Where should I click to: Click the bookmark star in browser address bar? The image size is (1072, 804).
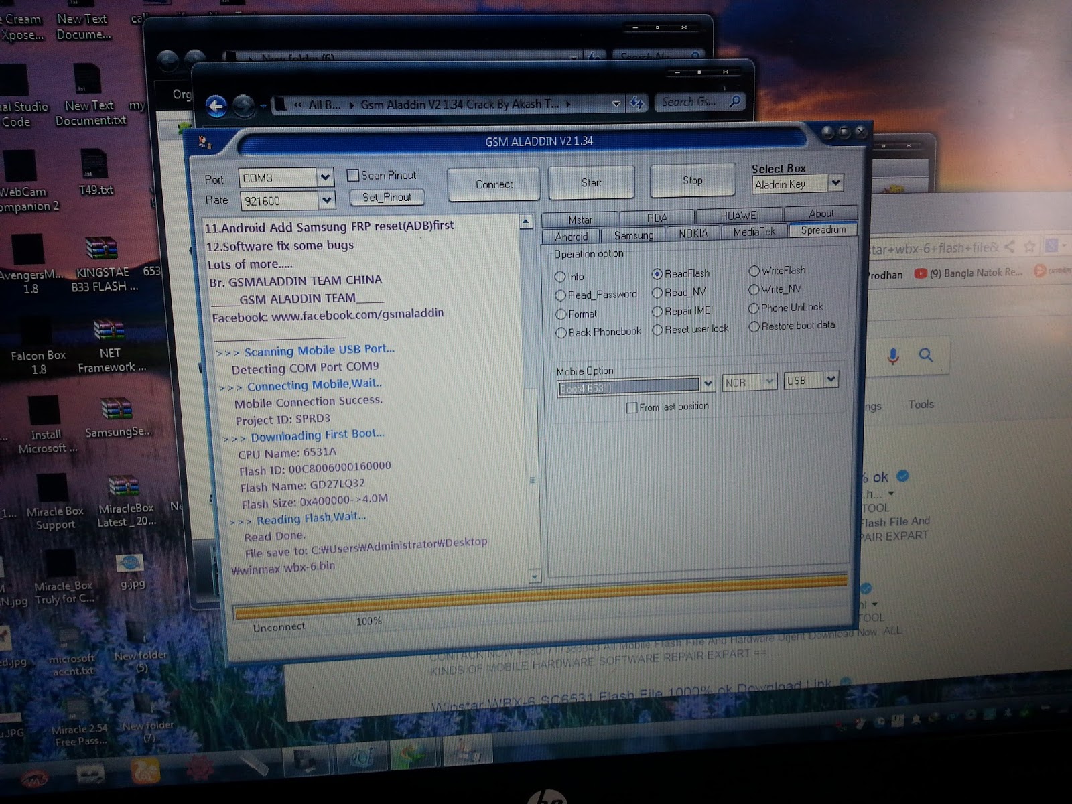(1030, 247)
